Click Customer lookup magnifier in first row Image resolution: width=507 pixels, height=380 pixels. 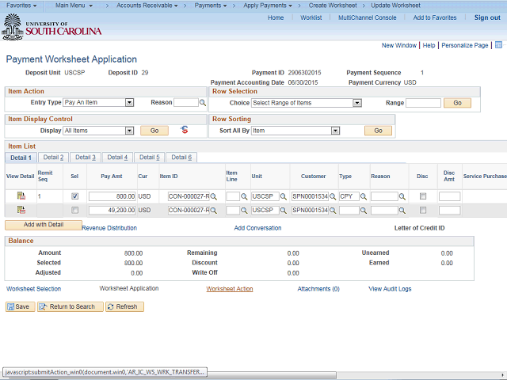pos(334,196)
